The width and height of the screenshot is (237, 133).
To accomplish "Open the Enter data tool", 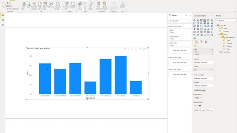I will (x=45, y=6).
